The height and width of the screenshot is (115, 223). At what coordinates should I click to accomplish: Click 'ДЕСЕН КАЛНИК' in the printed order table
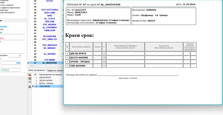[x=79, y=57]
